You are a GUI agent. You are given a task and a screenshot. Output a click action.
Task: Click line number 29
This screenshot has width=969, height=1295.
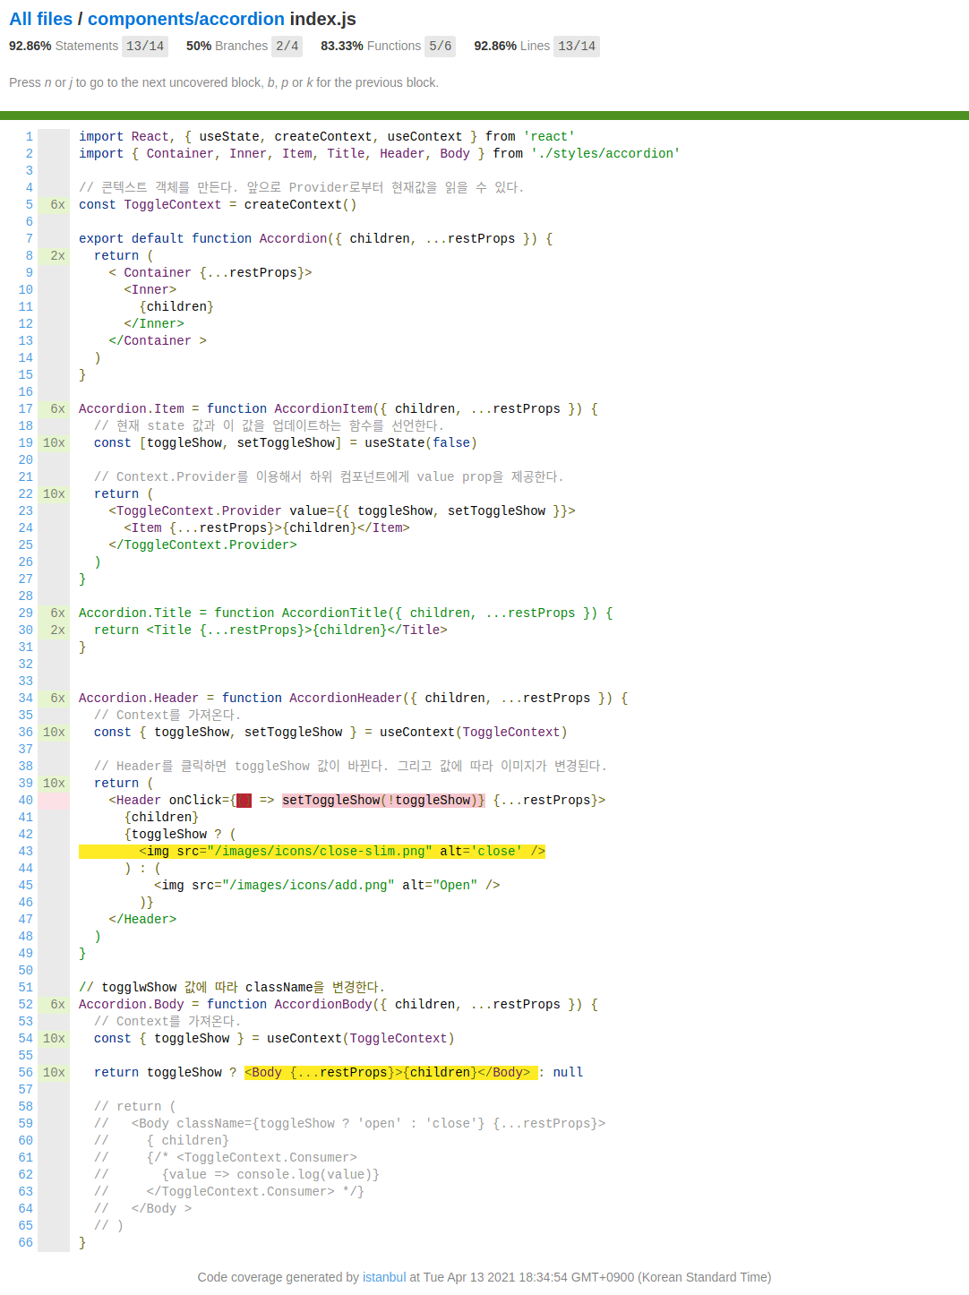[26, 613]
